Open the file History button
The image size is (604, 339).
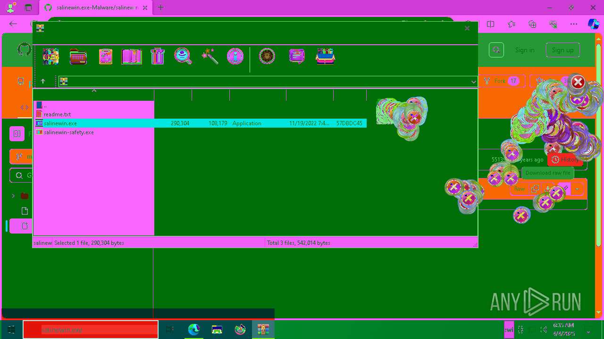tap(565, 160)
